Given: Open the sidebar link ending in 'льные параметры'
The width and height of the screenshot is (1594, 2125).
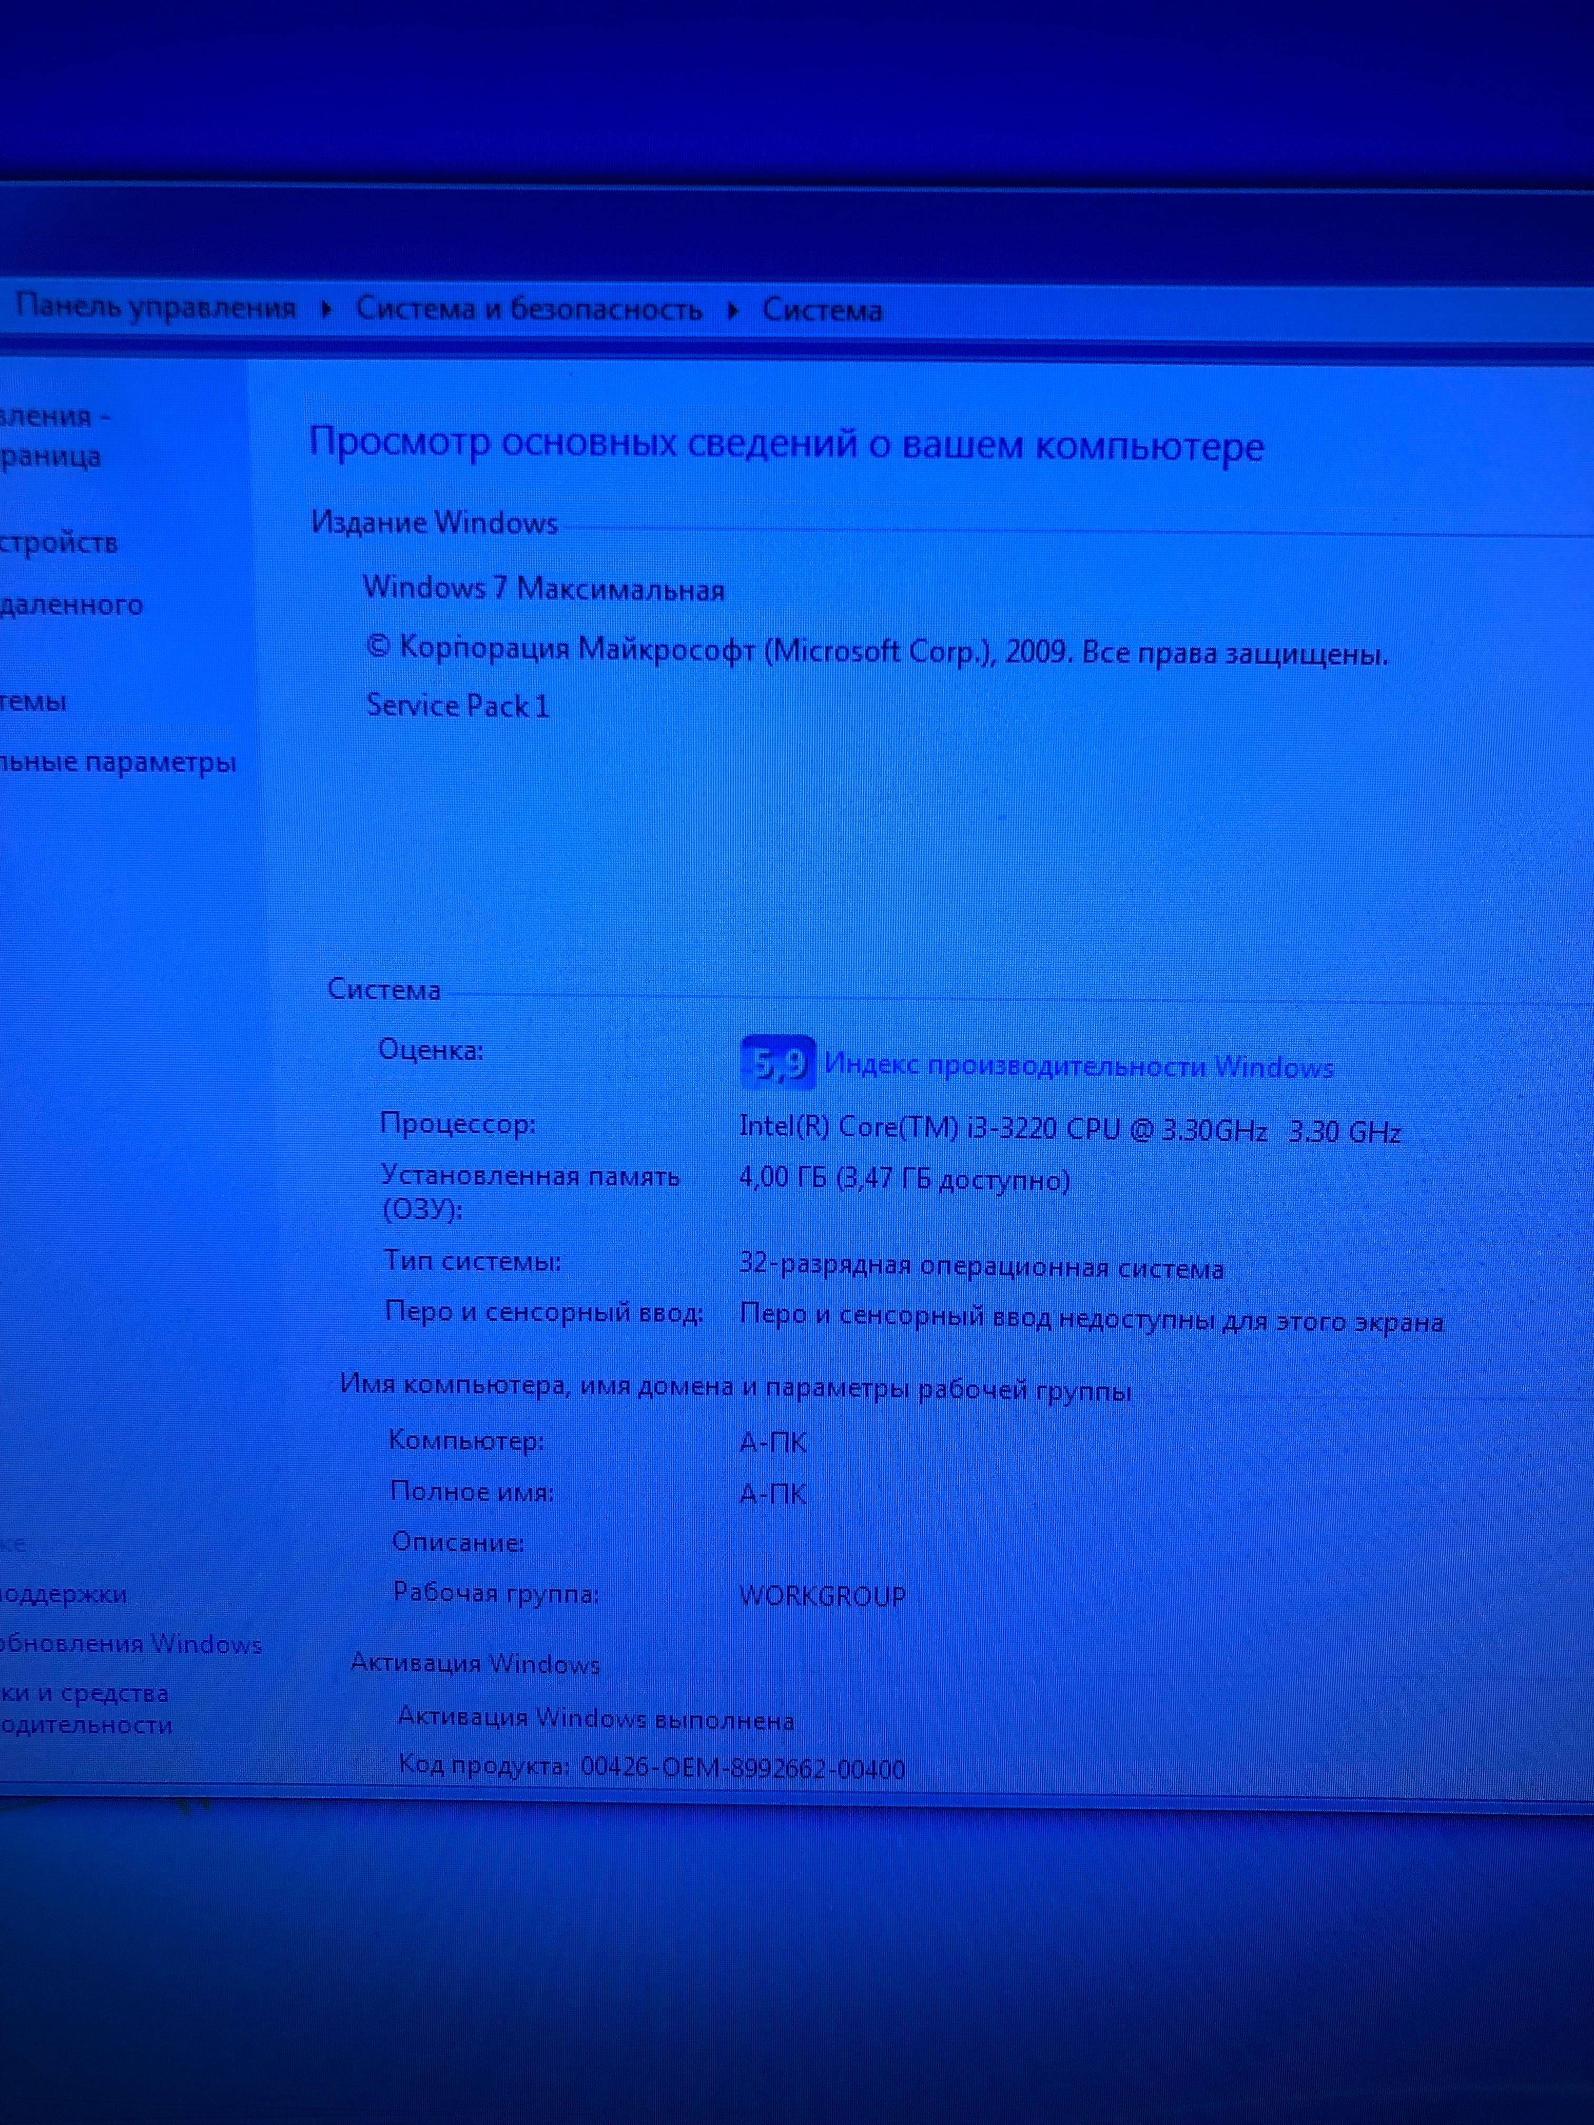Looking at the screenshot, I should coord(117,763).
